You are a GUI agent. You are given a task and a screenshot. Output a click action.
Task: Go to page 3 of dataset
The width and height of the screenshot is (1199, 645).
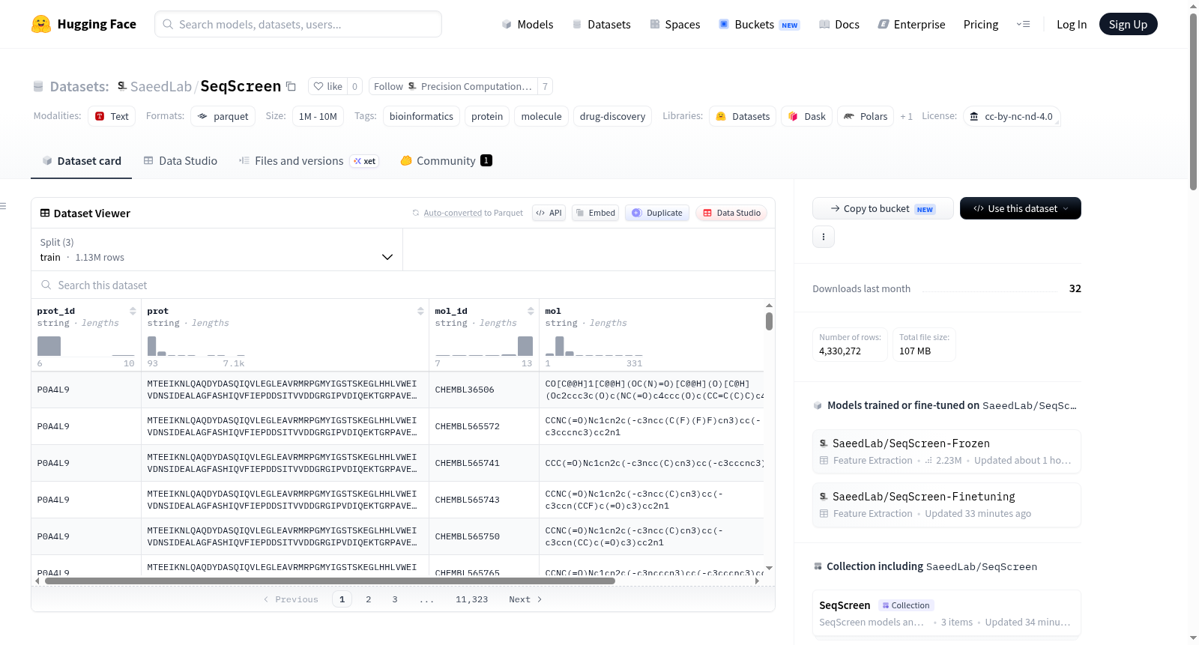pyautogui.click(x=394, y=599)
